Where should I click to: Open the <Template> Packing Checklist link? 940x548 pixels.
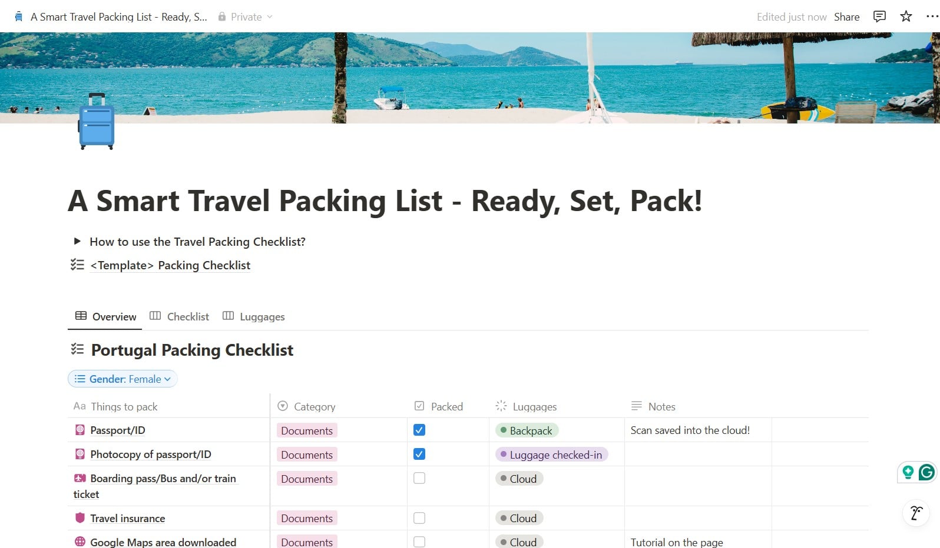(x=170, y=265)
